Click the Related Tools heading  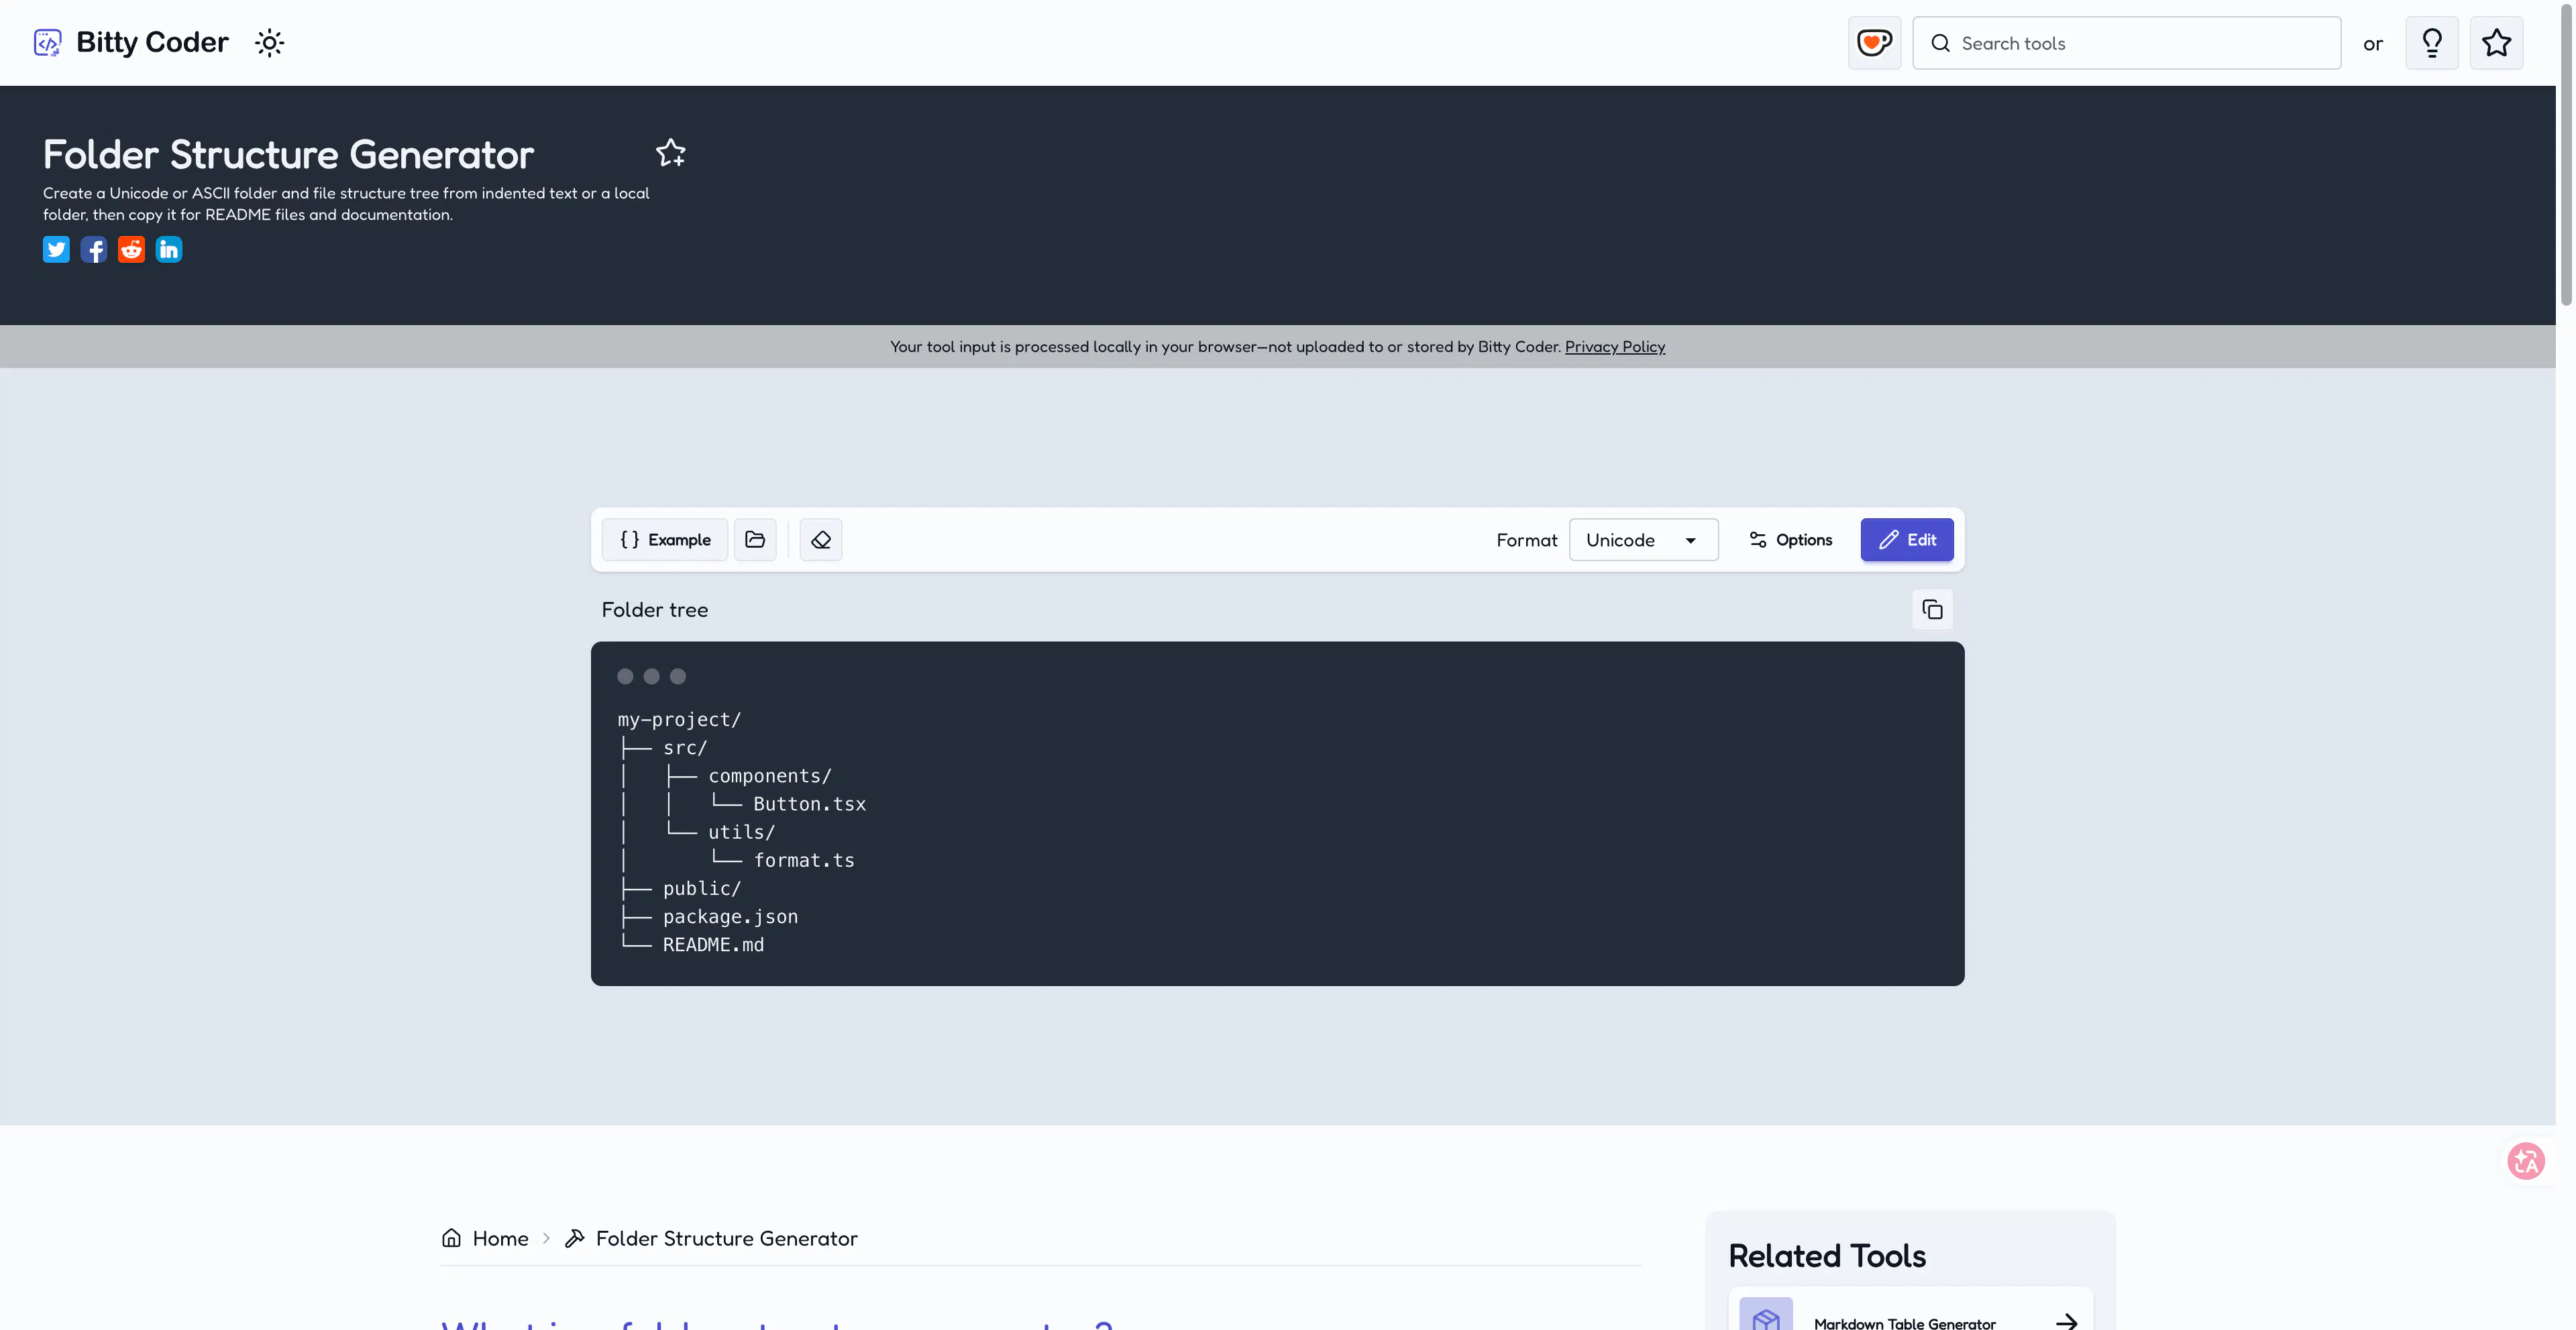(1827, 1255)
